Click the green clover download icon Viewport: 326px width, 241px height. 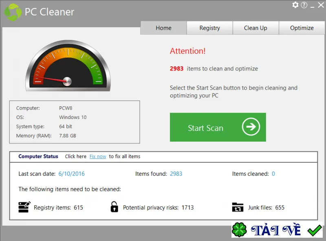239,230
